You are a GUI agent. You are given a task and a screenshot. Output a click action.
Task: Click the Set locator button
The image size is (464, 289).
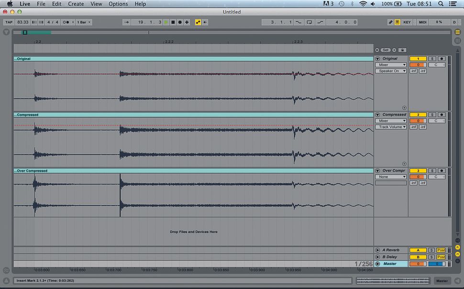coord(386,50)
